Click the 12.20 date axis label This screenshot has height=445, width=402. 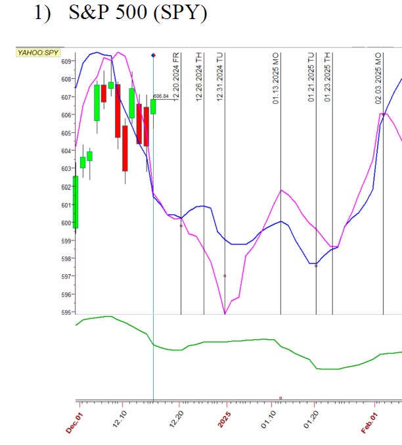[177, 419]
